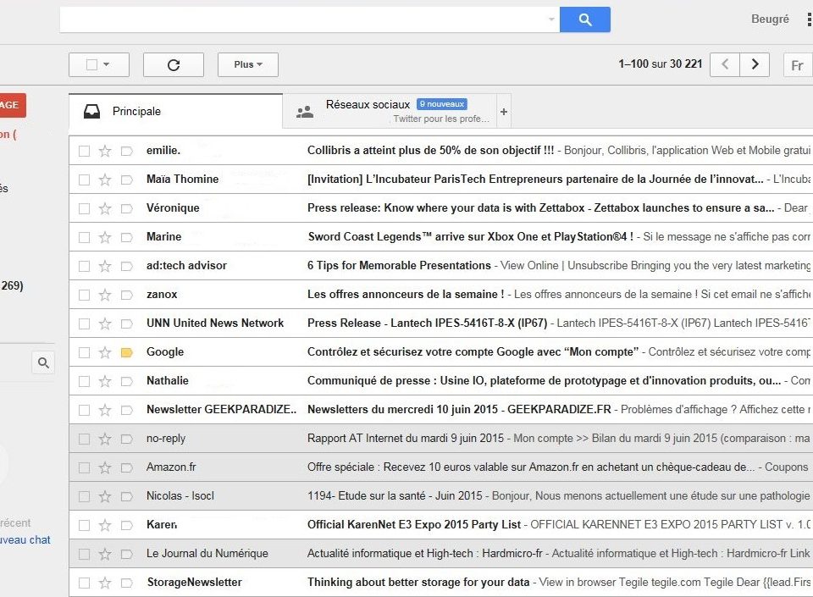Viewport: 813px width, 597px height.
Task: Go to the previous page of emails
Action: 725,64
